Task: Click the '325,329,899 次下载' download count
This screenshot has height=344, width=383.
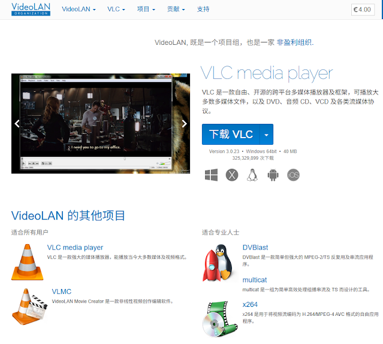Action: (x=253, y=158)
